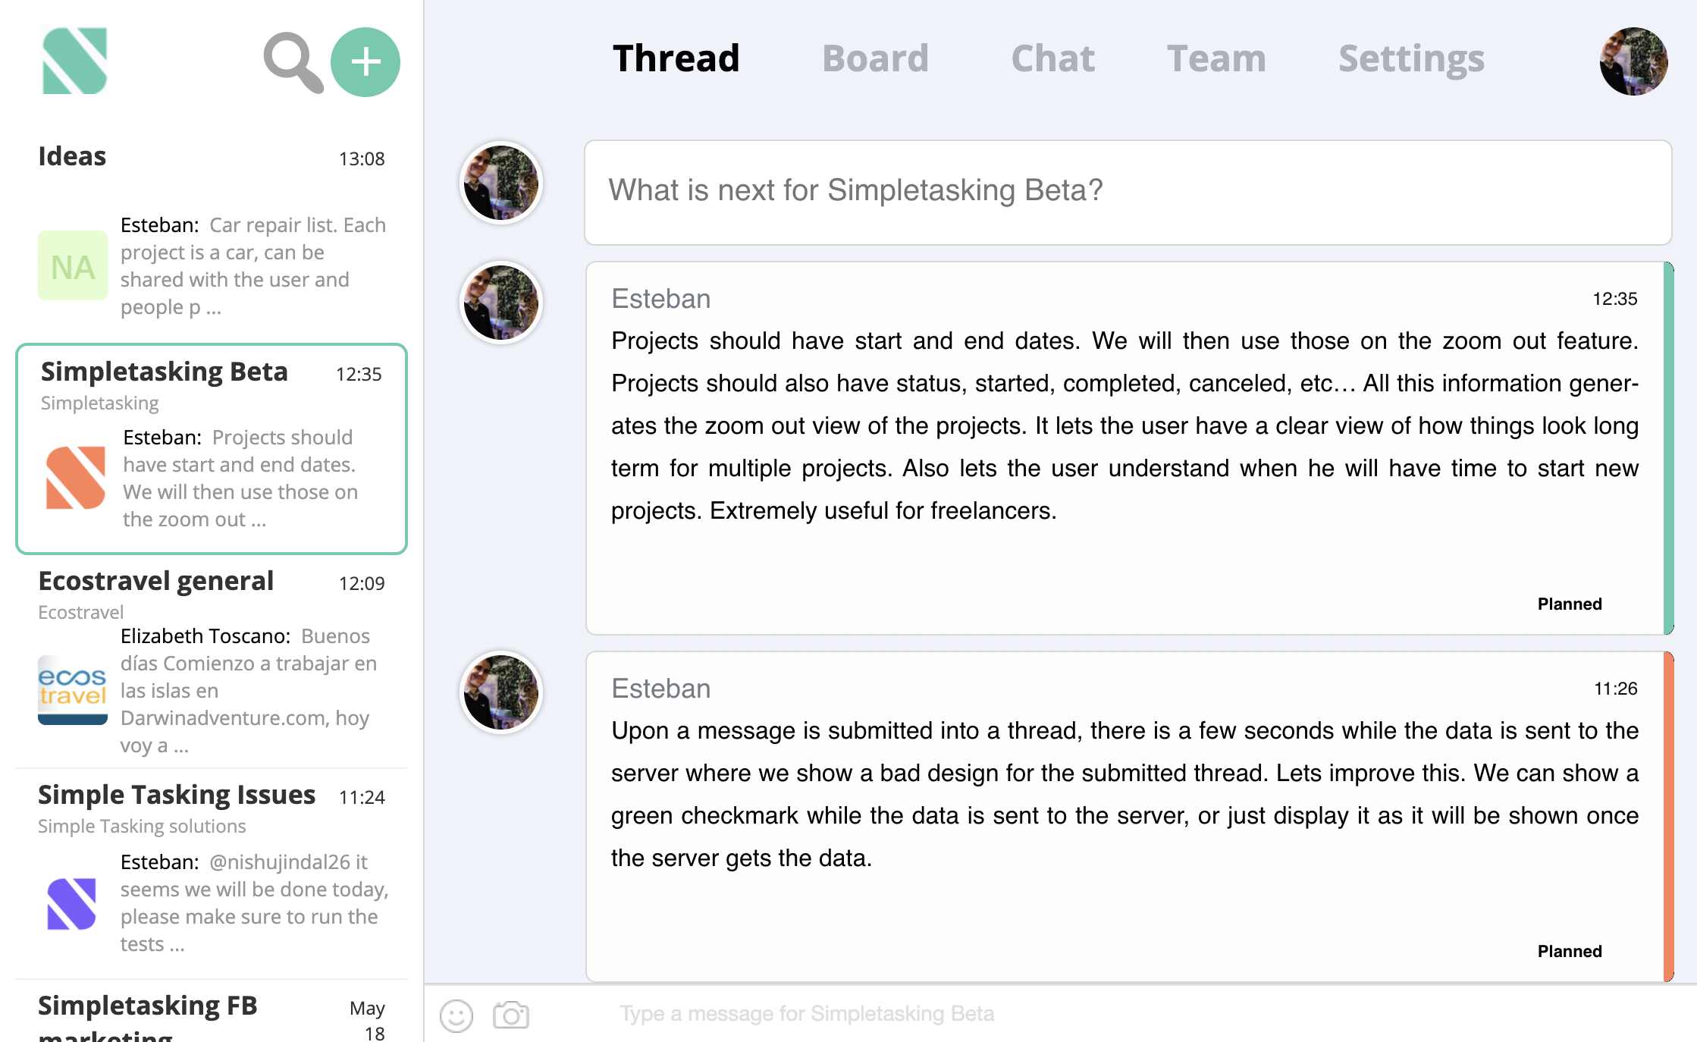Open the Settings tab
Image resolution: width=1697 pixels, height=1042 pixels.
[x=1411, y=59]
